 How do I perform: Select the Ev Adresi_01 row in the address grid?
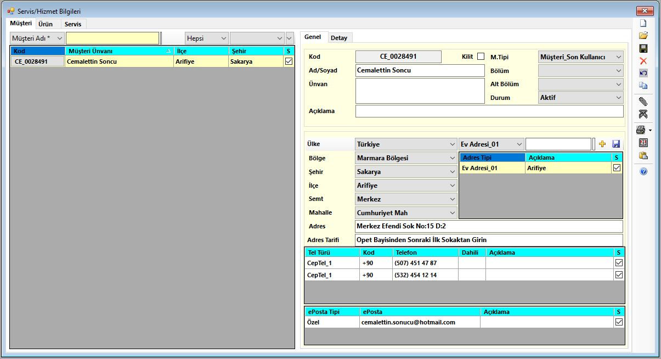click(541, 168)
